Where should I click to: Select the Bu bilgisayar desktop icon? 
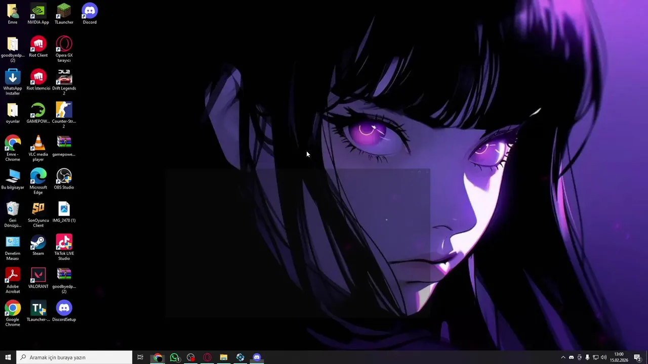pos(13,179)
